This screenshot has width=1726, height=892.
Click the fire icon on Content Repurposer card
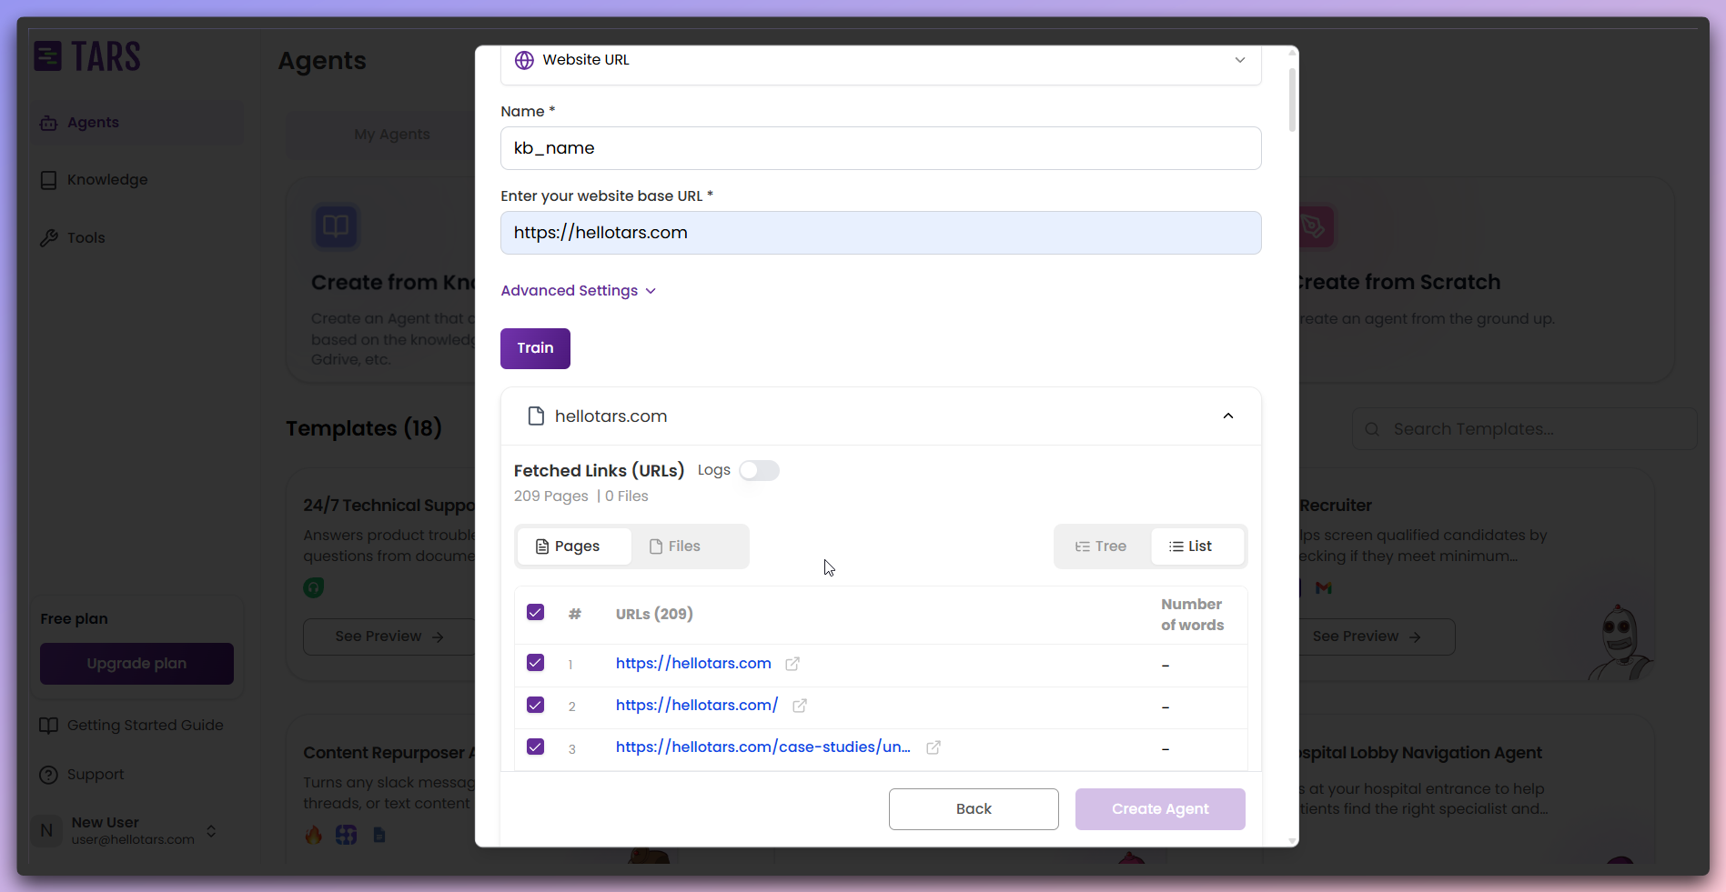click(x=313, y=835)
